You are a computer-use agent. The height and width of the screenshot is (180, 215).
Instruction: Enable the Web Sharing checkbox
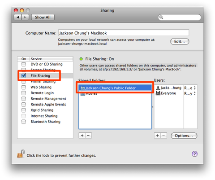point(24,87)
